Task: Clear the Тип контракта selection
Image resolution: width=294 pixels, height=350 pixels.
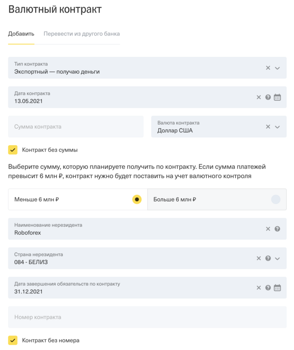Action: pyautogui.click(x=268, y=68)
